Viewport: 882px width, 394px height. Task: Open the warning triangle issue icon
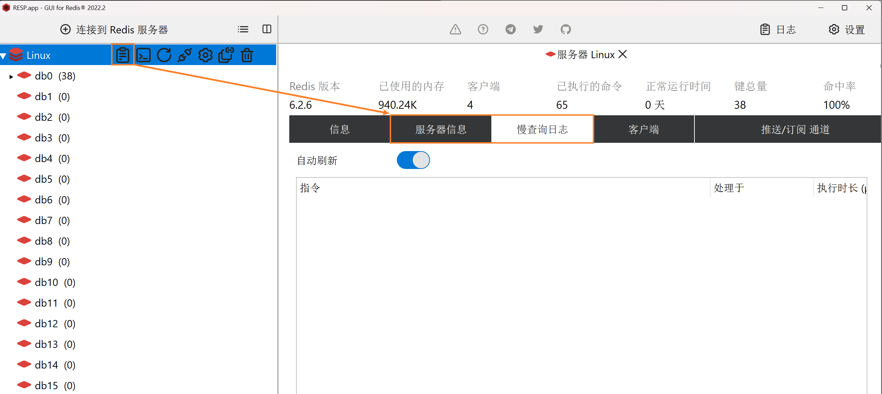point(455,29)
